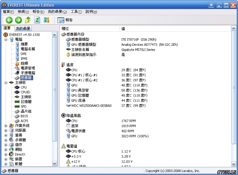Screen dimensions: 238x175
Task: Open the users icon in toolbar
Action: pos(46,20)
